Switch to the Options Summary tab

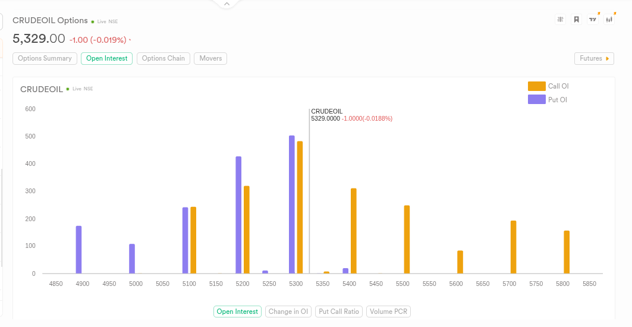(45, 58)
